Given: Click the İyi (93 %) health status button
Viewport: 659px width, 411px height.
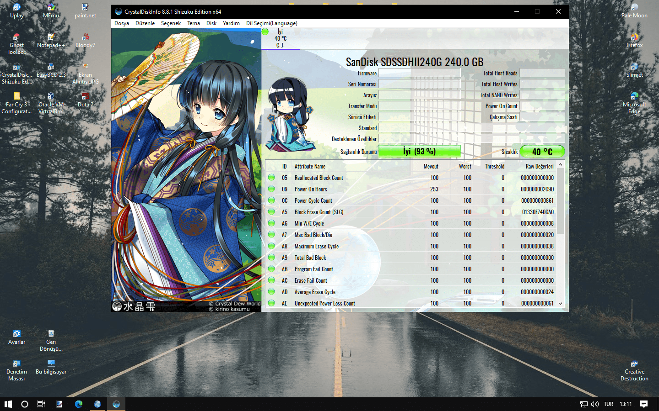Looking at the screenshot, I should [x=419, y=151].
